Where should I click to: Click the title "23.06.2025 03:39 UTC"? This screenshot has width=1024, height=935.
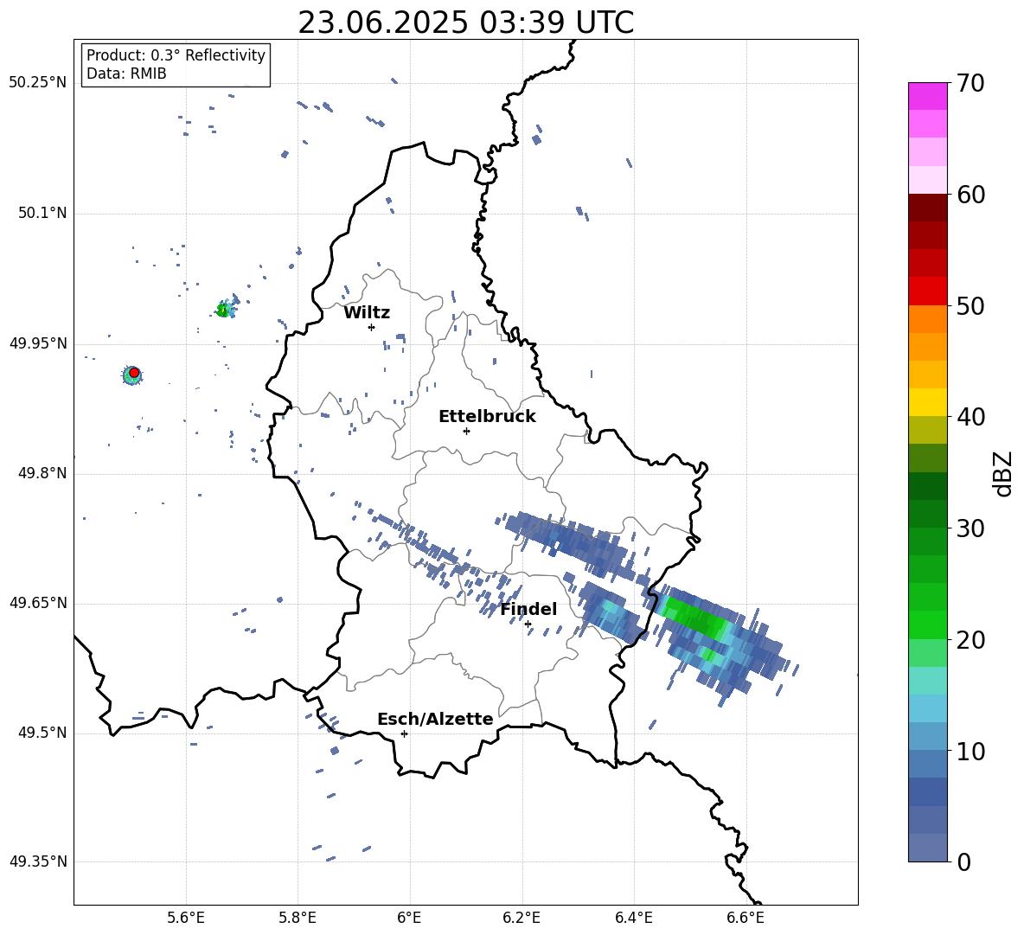465,22
